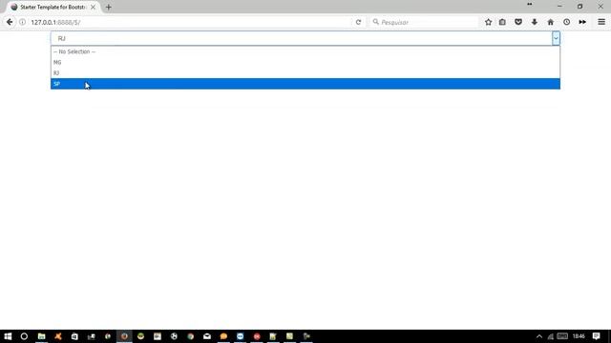This screenshot has width=611, height=343.
Task: Switch to Firefox in the taskbar
Action: tap(124, 336)
